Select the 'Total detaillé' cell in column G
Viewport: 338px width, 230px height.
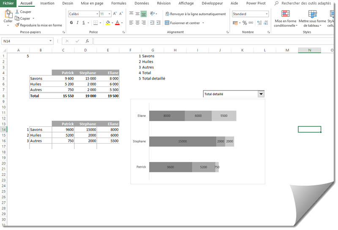pyautogui.click(x=153, y=78)
